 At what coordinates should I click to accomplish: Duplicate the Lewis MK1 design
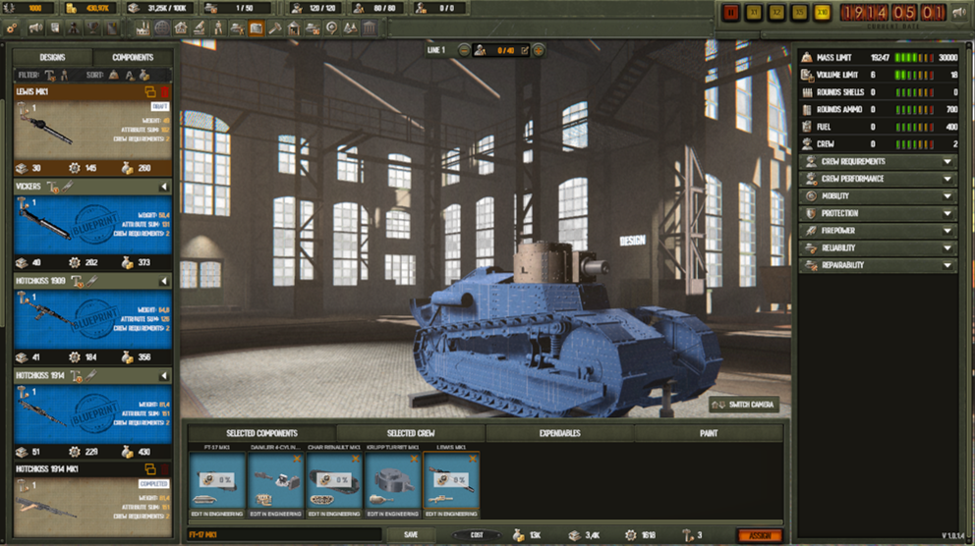149,92
